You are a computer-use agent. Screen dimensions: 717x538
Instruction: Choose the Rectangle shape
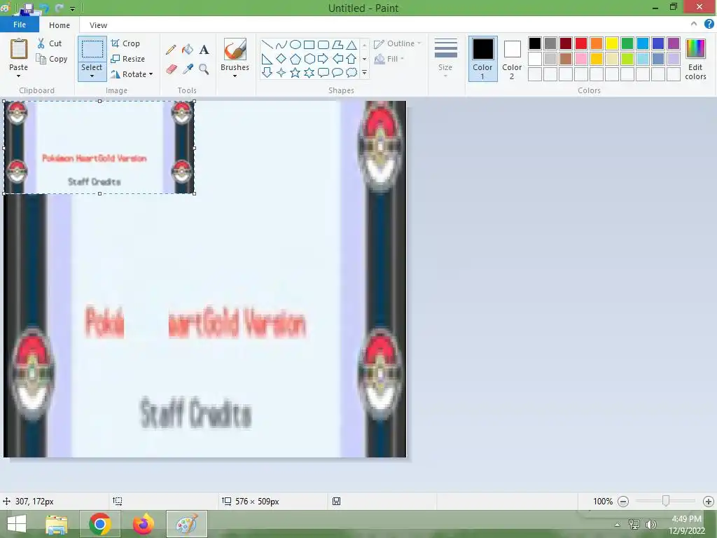point(309,44)
